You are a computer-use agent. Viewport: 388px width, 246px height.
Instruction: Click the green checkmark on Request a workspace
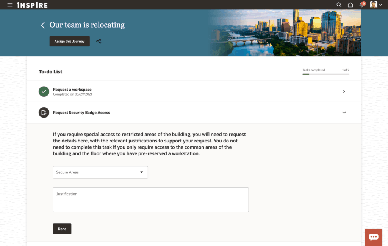click(44, 91)
